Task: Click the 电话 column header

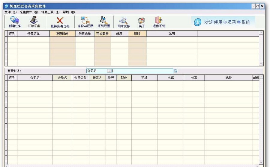Action: pyautogui.click(x=171, y=78)
